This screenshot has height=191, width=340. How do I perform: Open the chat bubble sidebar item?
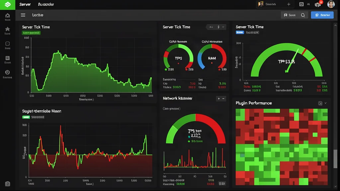coord(8,45)
